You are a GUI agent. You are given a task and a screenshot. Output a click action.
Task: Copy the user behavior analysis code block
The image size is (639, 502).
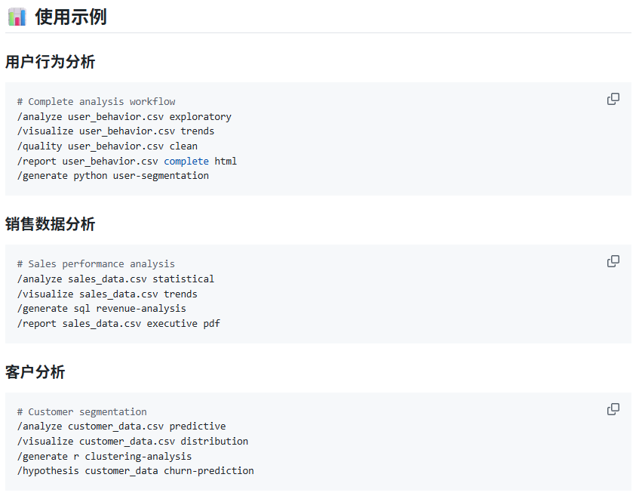613,99
